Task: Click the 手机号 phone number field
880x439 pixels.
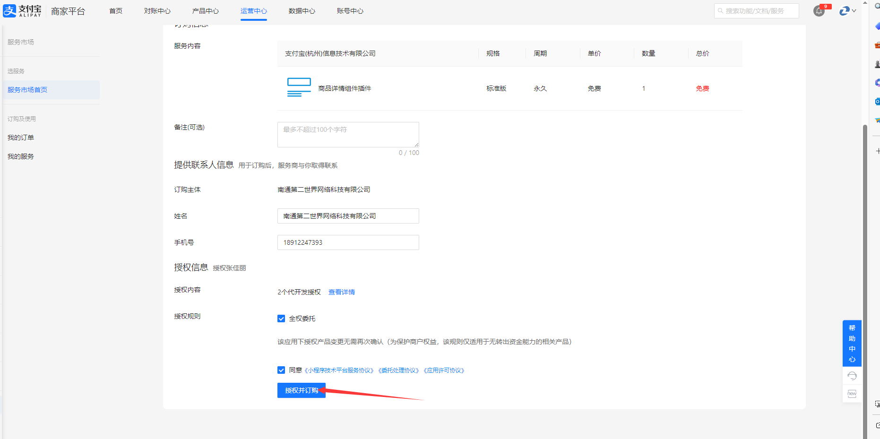Action: click(x=348, y=242)
